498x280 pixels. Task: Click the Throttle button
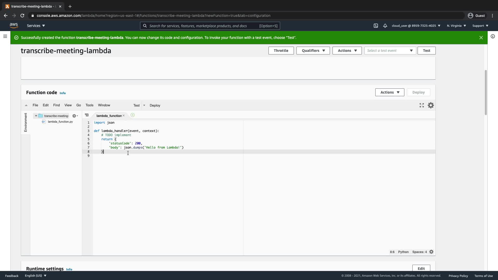pos(281,51)
